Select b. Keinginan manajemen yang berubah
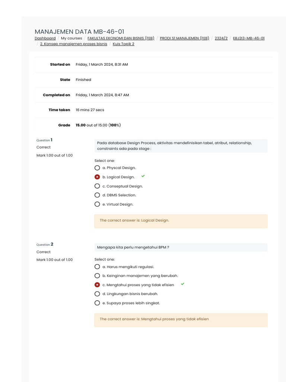Image resolution: width=286 pixels, height=382 pixels. tap(97, 276)
